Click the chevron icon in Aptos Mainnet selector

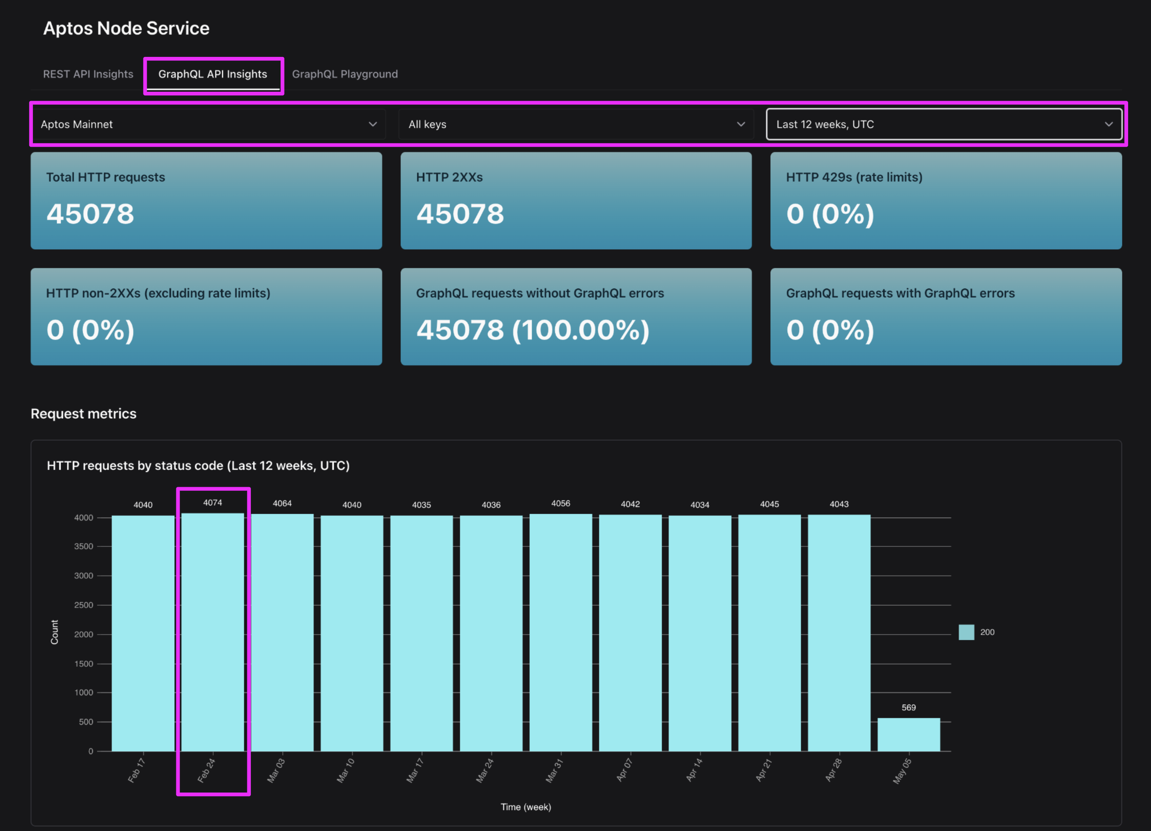coord(372,124)
